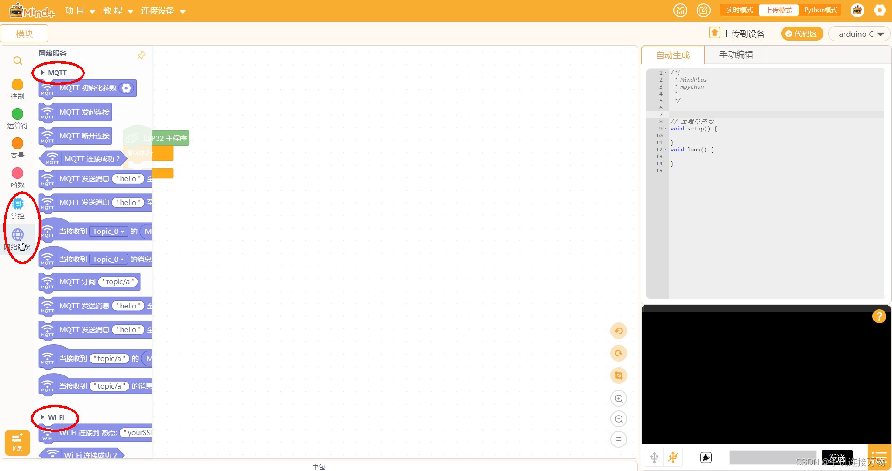
Task: Select the 变量 (Variables) category circle
Action: [17, 143]
